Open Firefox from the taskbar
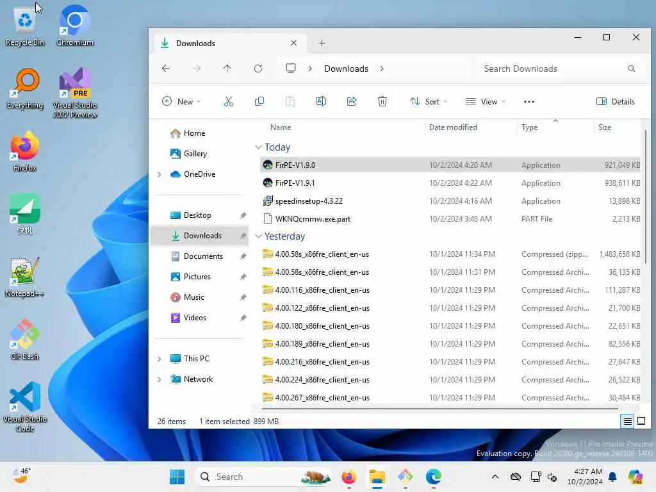Image resolution: width=656 pixels, height=492 pixels. (349, 477)
